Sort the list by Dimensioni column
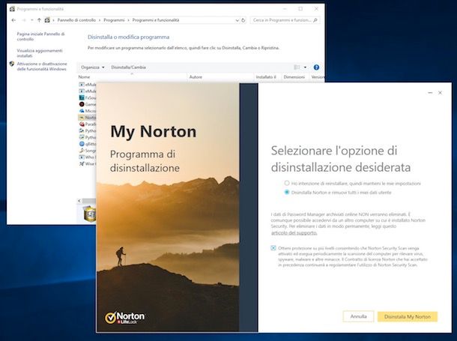Viewport: 457px width, 341px height. (294, 77)
